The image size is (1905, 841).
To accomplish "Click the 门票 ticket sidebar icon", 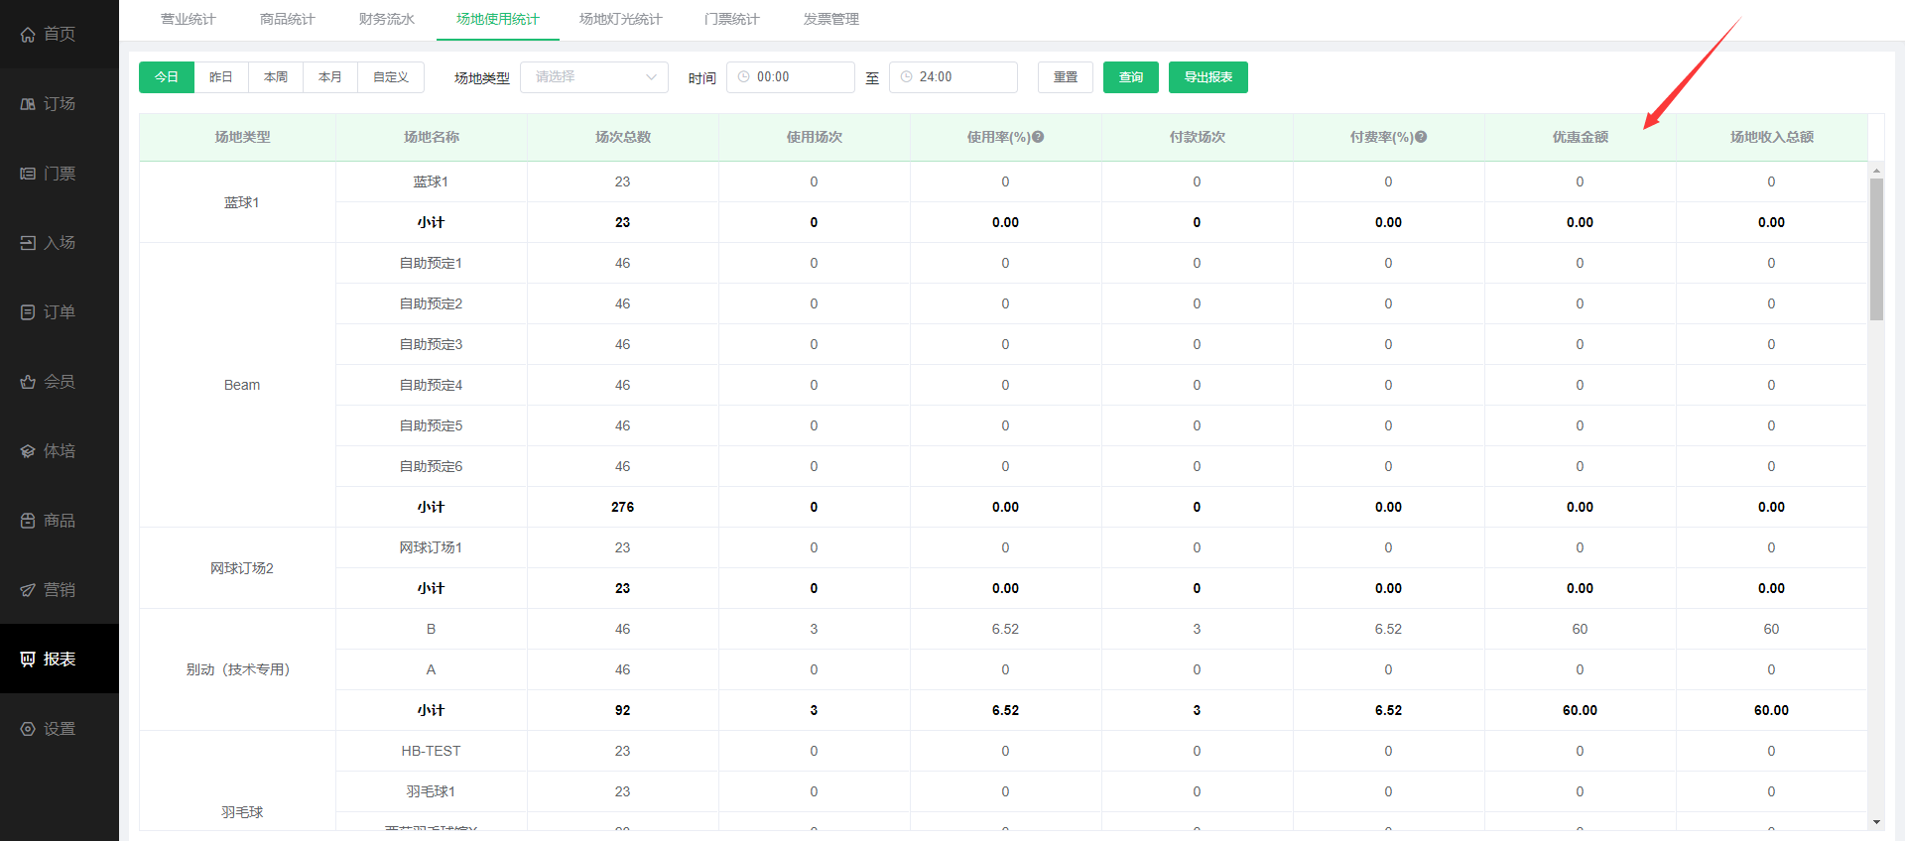I will coord(28,174).
